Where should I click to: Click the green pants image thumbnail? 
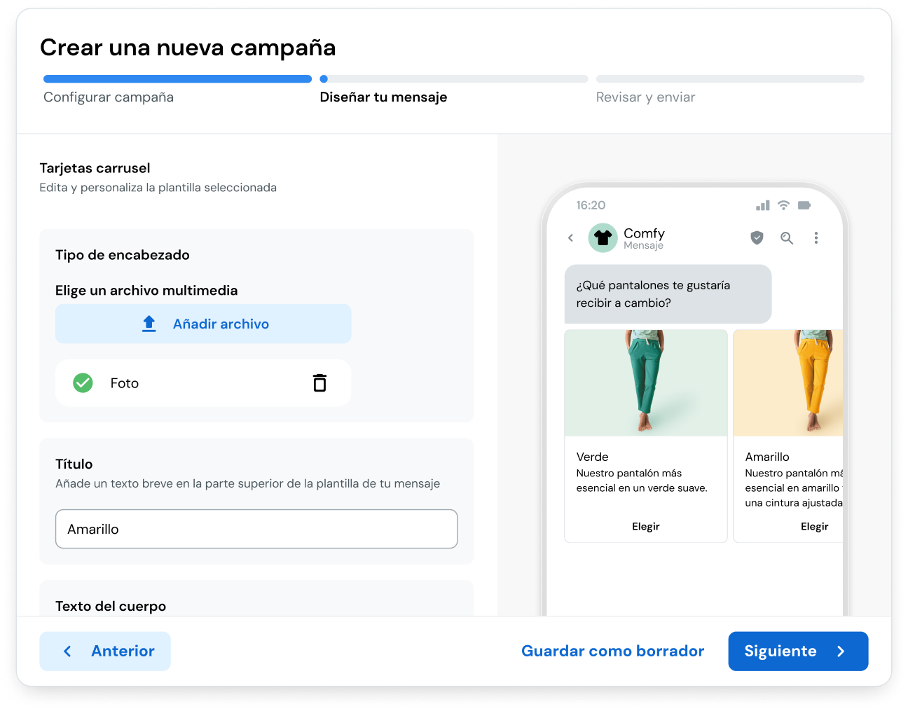pyautogui.click(x=646, y=383)
